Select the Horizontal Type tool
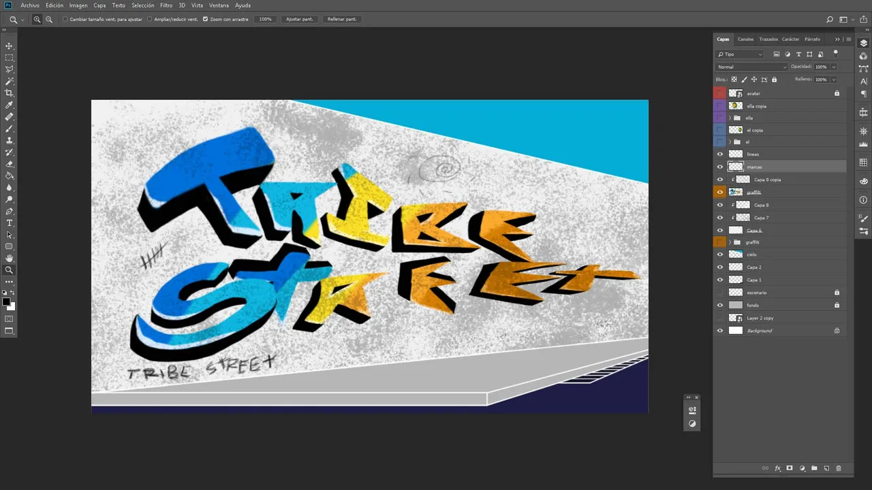The width and height of the screenshot is (872, 490). coord(9,223)
